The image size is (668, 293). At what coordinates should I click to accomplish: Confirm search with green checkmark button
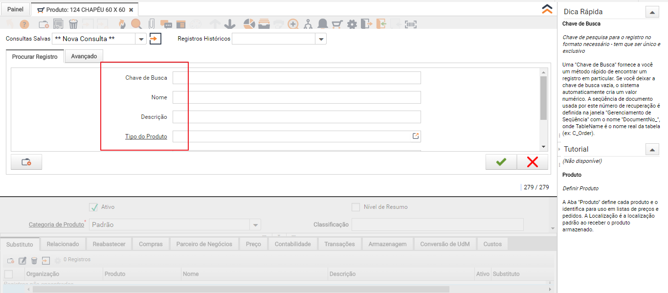coord(501,162)
